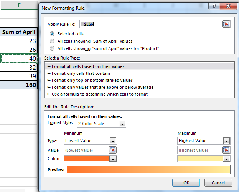Screen dimensions: 239x192
Task: Click the Maximum (Highest value) input field
Action: coord(200,150)
